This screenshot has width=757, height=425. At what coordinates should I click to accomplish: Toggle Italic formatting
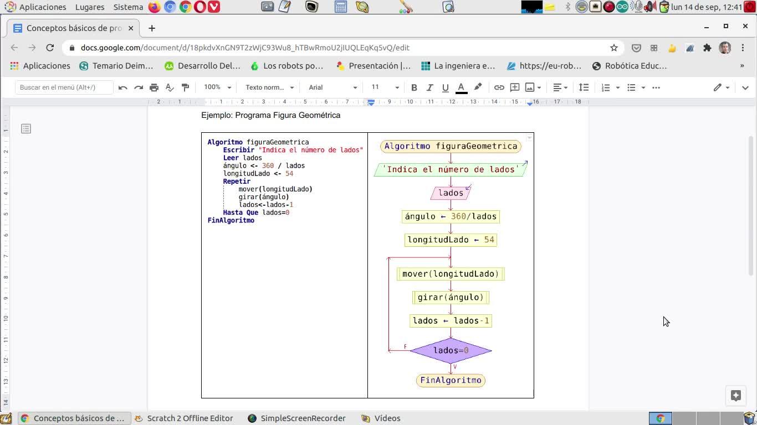(429, 87)
